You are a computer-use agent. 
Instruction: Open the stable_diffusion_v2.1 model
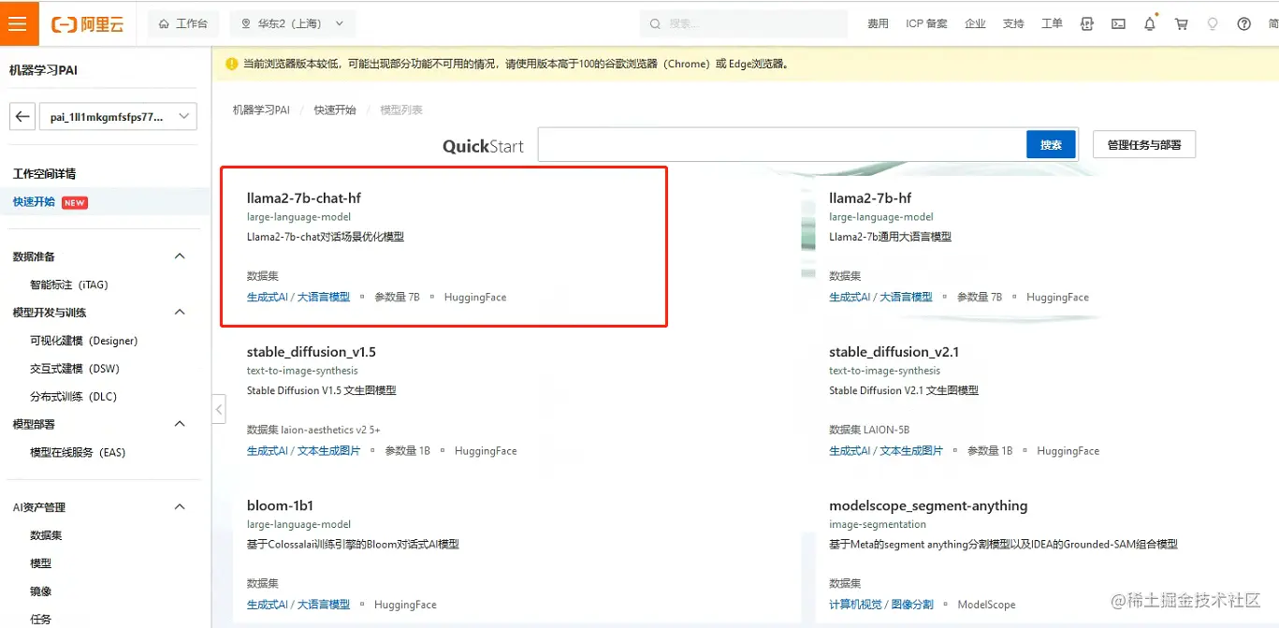pos(894,352)
